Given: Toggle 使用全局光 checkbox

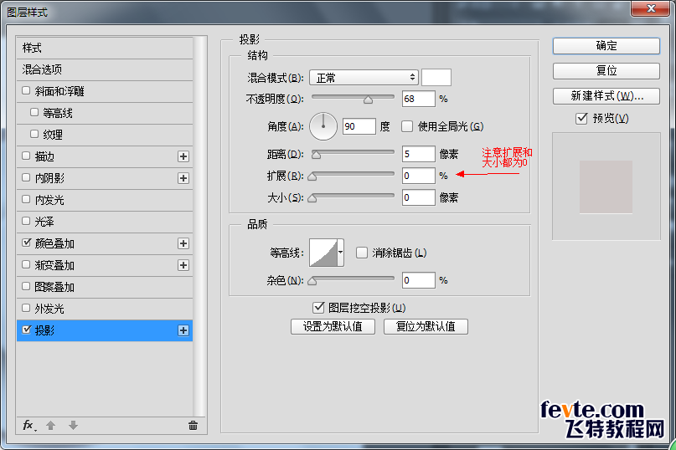Looking at the screenshot, I should point(407,126).
